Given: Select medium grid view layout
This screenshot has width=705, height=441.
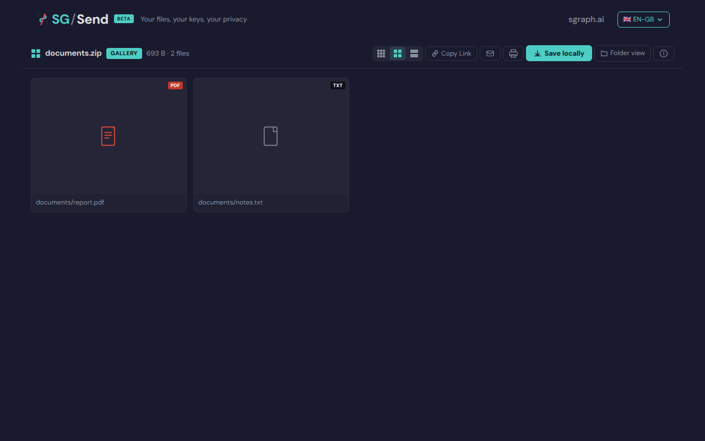Looking at the screenshot, I should point(398,53).
